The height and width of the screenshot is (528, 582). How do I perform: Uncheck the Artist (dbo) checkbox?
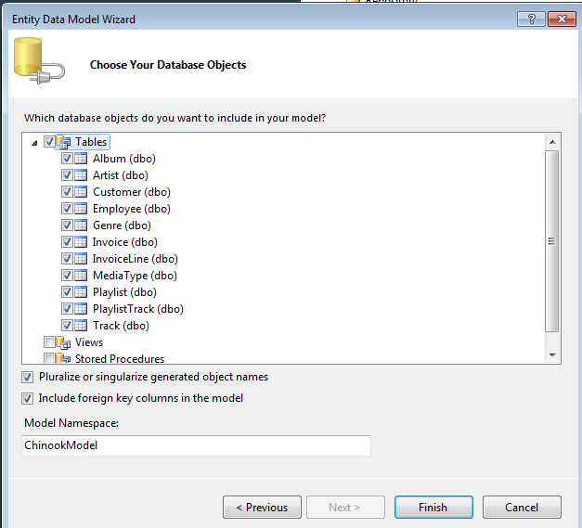(67, 175)
